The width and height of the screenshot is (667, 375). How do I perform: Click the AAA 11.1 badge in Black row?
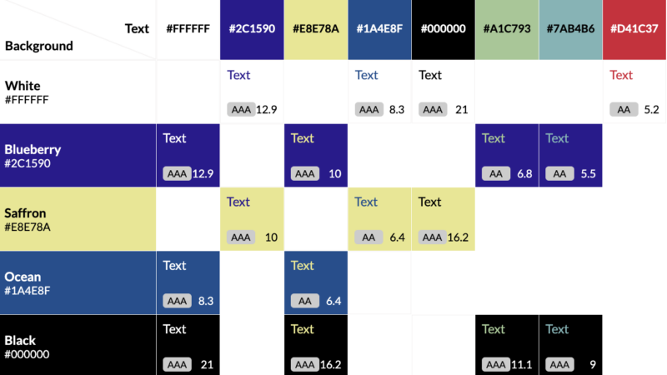[x=496, y=364]
